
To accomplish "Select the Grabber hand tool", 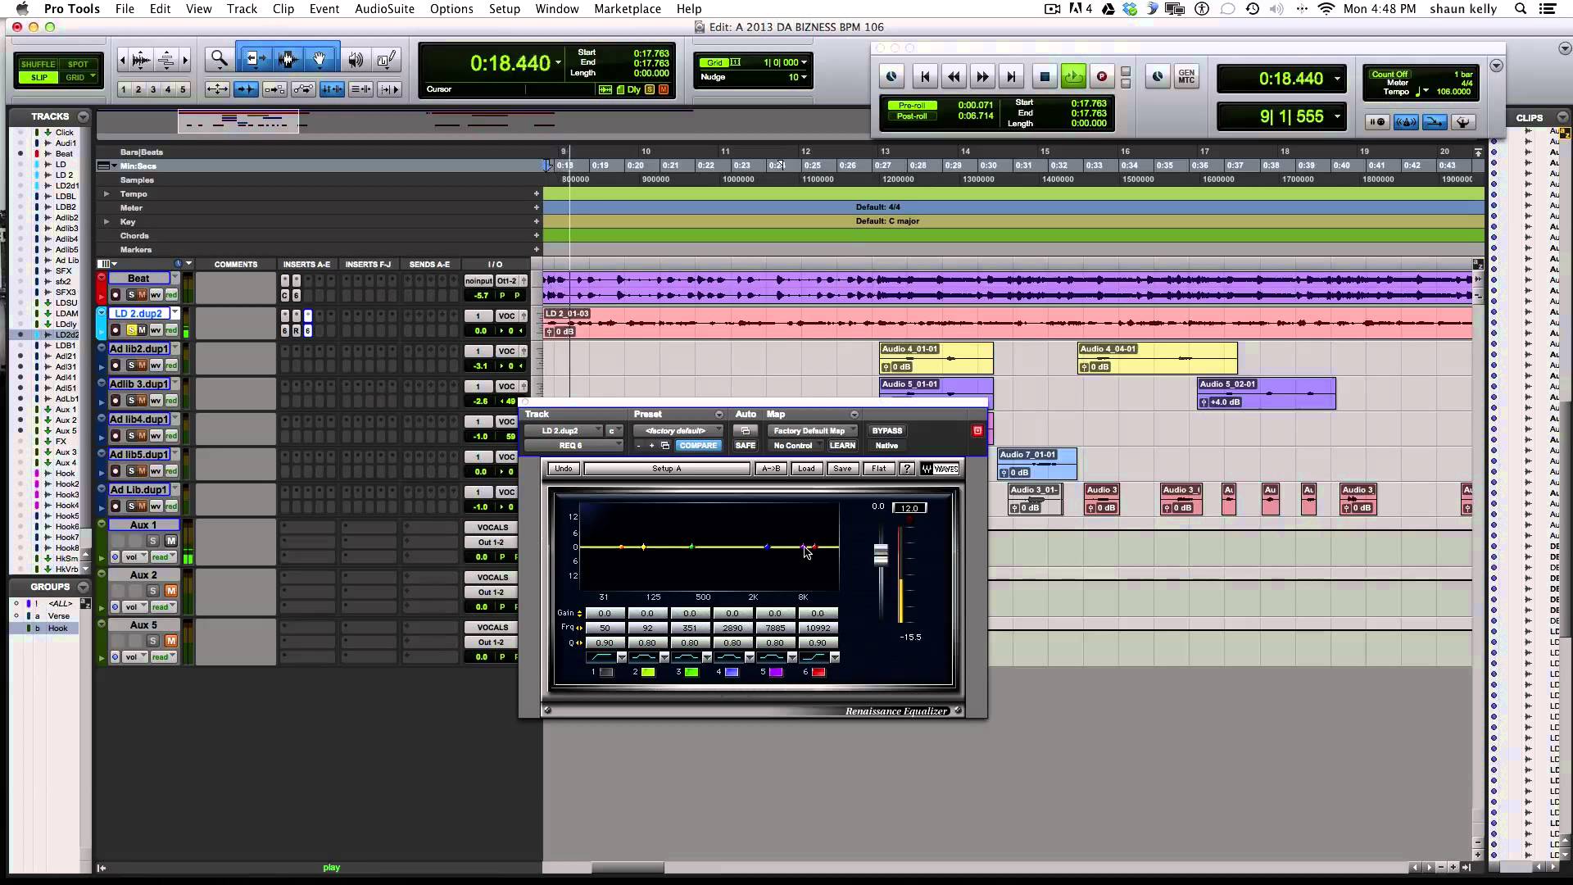I will click(320, 58).
